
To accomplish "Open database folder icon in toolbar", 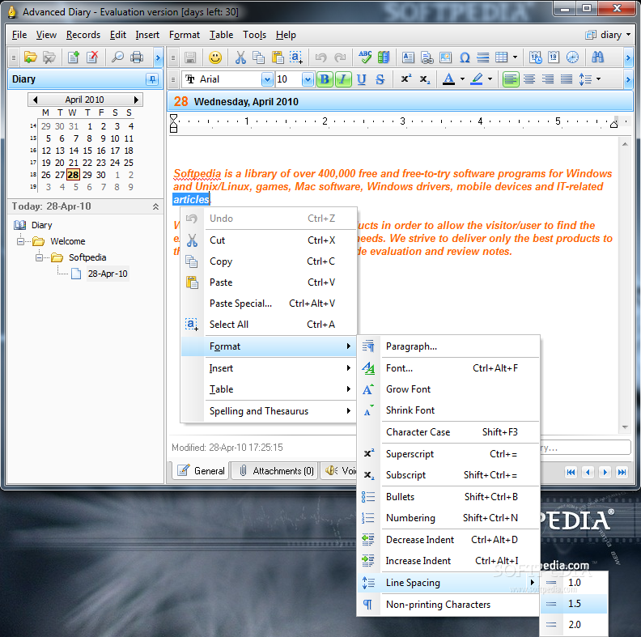I will coord(30,57).
